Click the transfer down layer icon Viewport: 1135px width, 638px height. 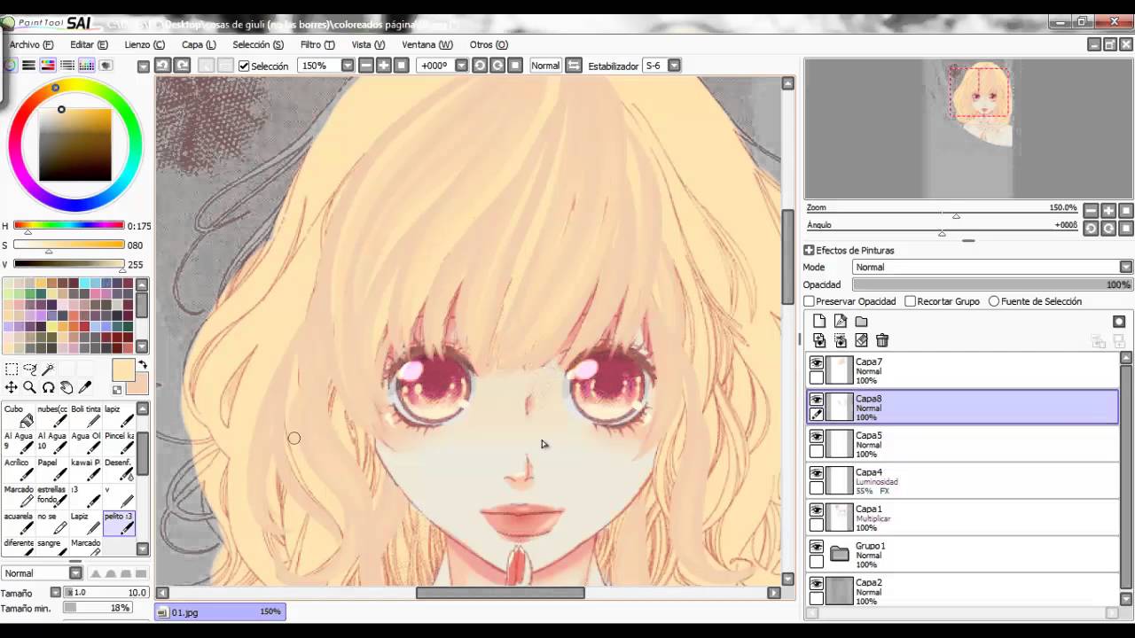[x=819, y=340]
